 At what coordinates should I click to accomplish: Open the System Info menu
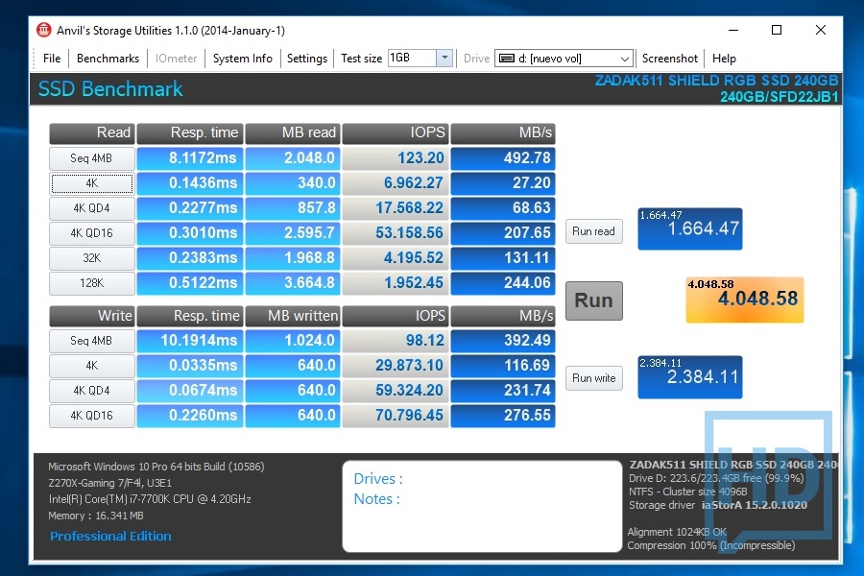point(242,59)
